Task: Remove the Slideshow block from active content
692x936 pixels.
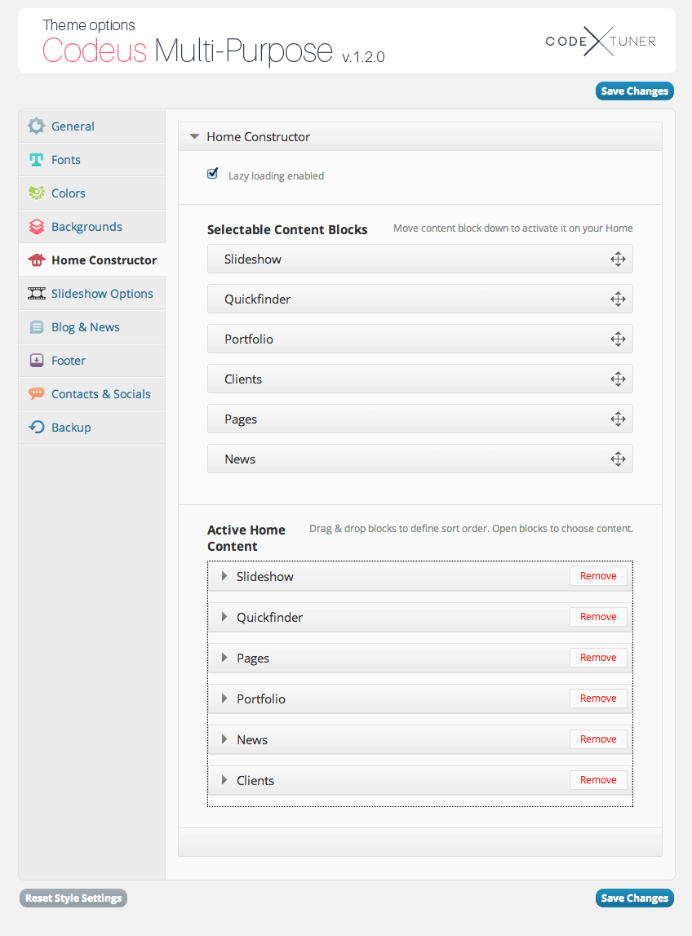Action: [598, 576]
